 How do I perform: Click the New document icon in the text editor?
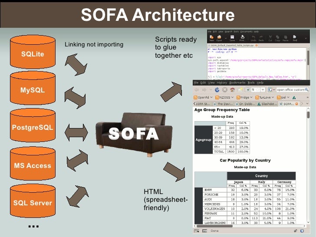211,37
